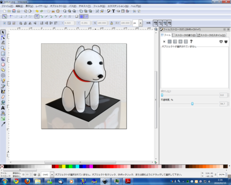The width and height of the screenshot is (231, 185).
Task: Click X coordinate spinner arrows
Action: [x=75, y=23]
